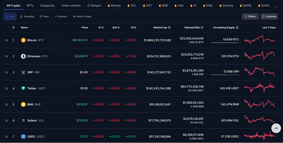Click the Tether logo icon
283x143 pixels.
coord(23,88)
